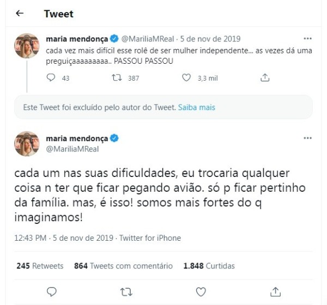
Task: Click the main tweet profile avatar
Action: (27, 143)
